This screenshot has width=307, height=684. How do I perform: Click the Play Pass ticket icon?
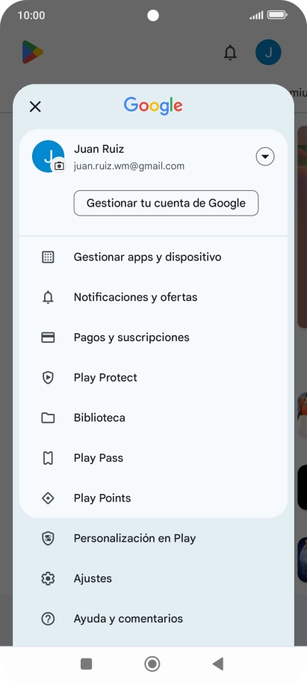[x=48, y=458]
